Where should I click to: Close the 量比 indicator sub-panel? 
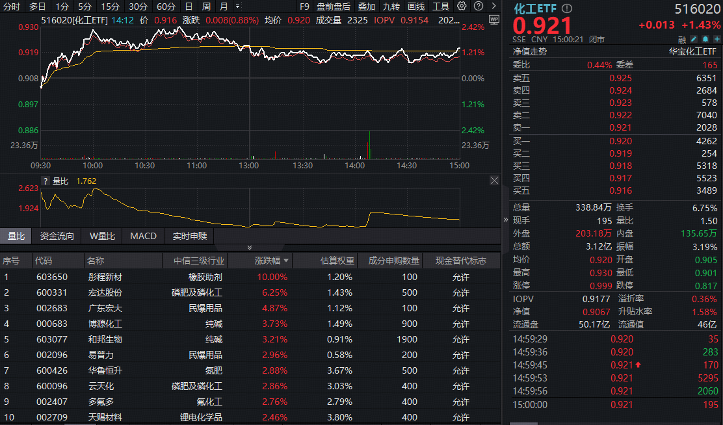(493, 181)
